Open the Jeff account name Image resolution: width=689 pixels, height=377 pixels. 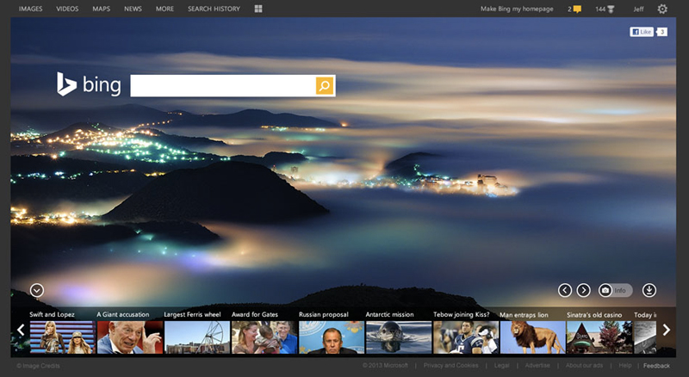click(x=638, y=9)
